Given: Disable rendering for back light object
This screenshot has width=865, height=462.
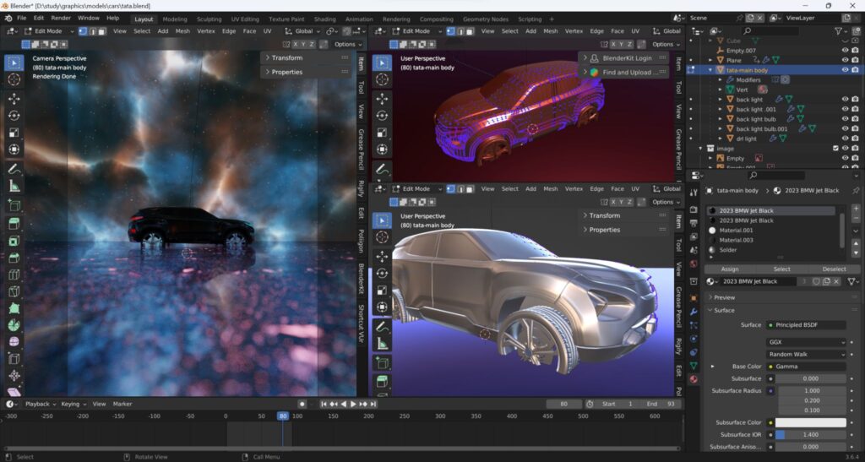Looking at the screenshot, I should 855,99.
